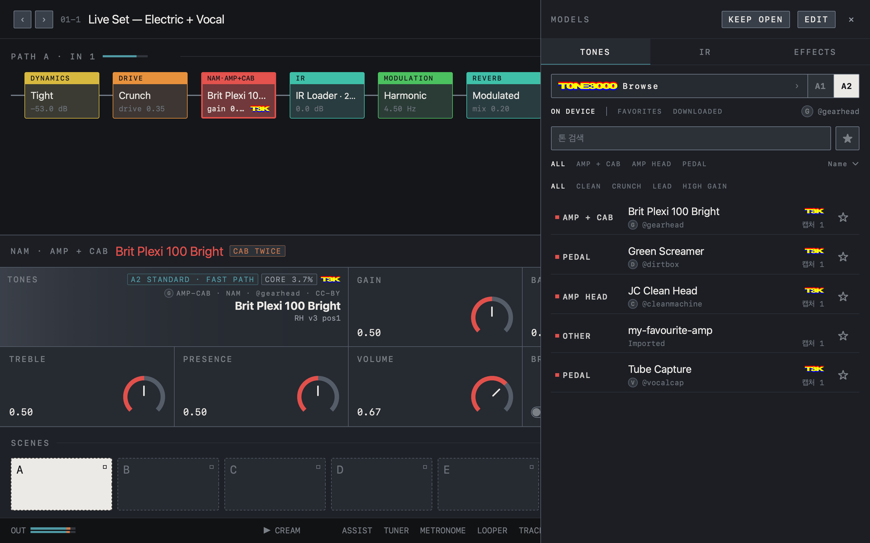
Task: Switch to the IR tab
Action: 705,52
